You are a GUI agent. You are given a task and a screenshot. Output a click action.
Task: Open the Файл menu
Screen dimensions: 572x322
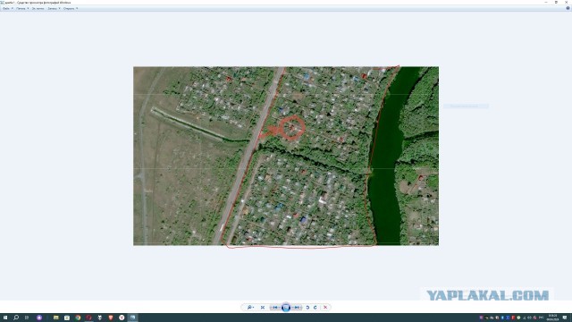7,8
